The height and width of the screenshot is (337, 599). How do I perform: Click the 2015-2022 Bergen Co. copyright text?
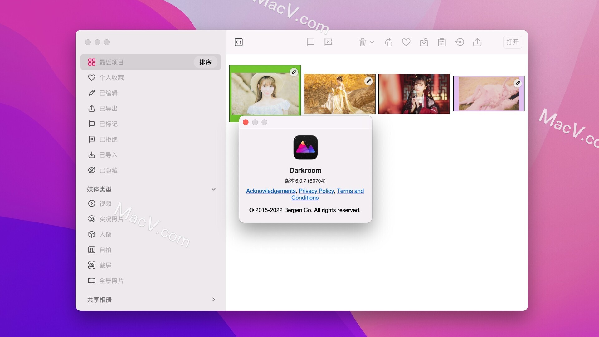pos(305,210)
